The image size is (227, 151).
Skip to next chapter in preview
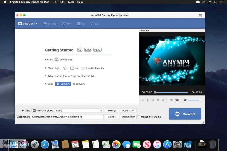point(163,100)
